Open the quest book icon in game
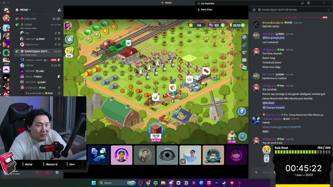This screenshot has height=187, width=333. pyautogui.click(x=69, y=39)
